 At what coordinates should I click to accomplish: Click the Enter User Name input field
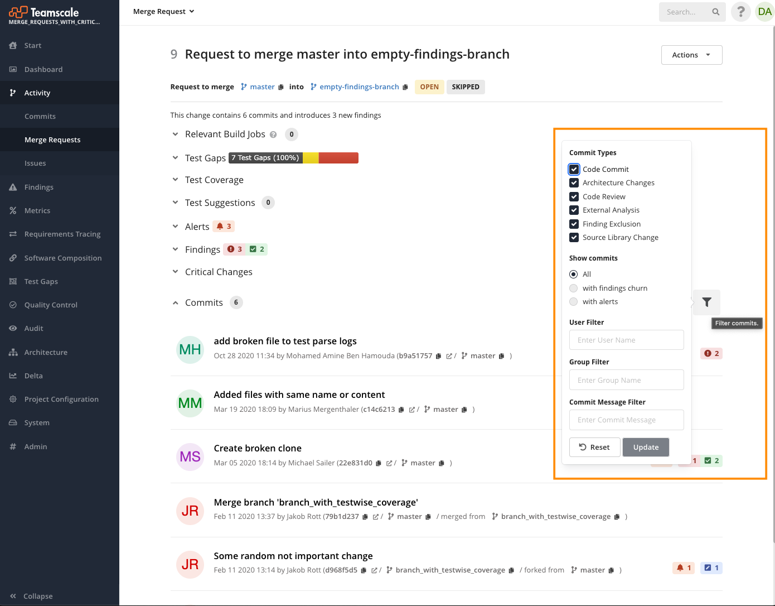click(626, 340)
